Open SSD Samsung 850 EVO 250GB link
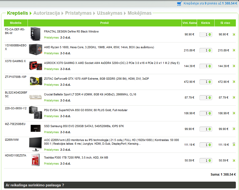 84,126
